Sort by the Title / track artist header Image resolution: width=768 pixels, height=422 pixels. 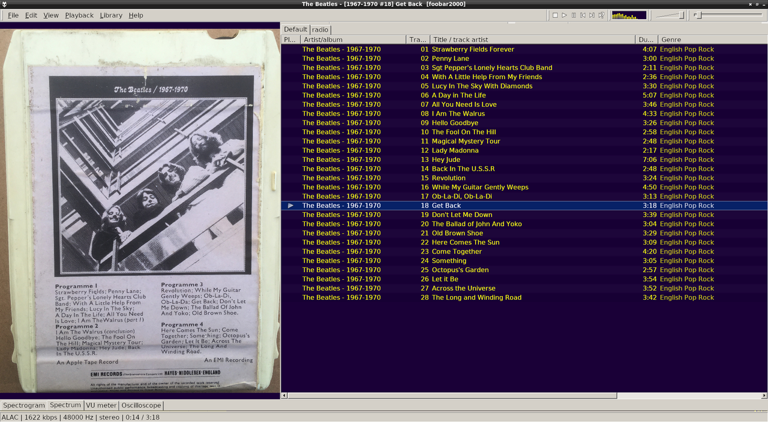tap(532, 40)
